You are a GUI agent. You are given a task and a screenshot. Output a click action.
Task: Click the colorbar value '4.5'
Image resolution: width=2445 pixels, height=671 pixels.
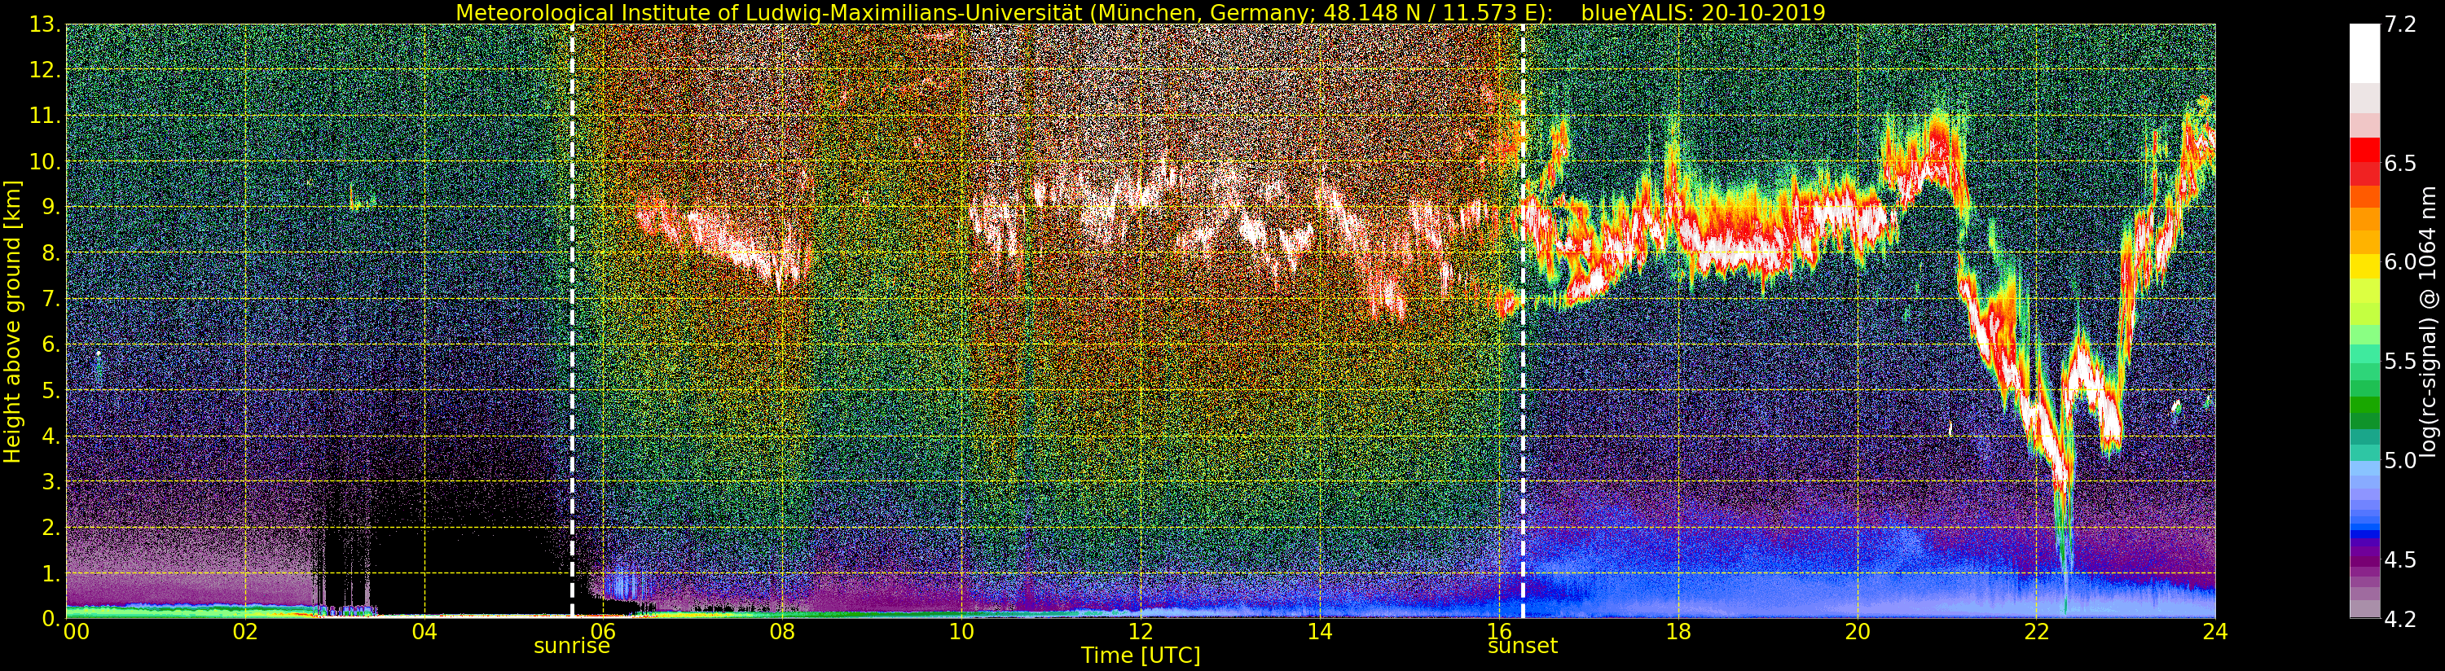2400,559
